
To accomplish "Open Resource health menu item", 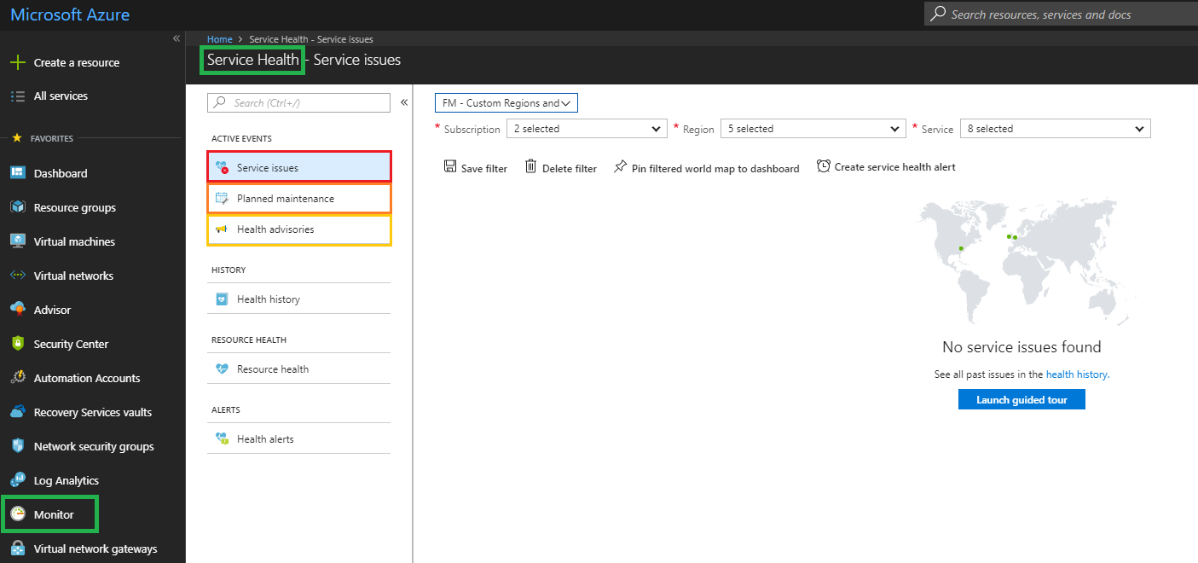I will pyautogui.click(x=299, y=369).
